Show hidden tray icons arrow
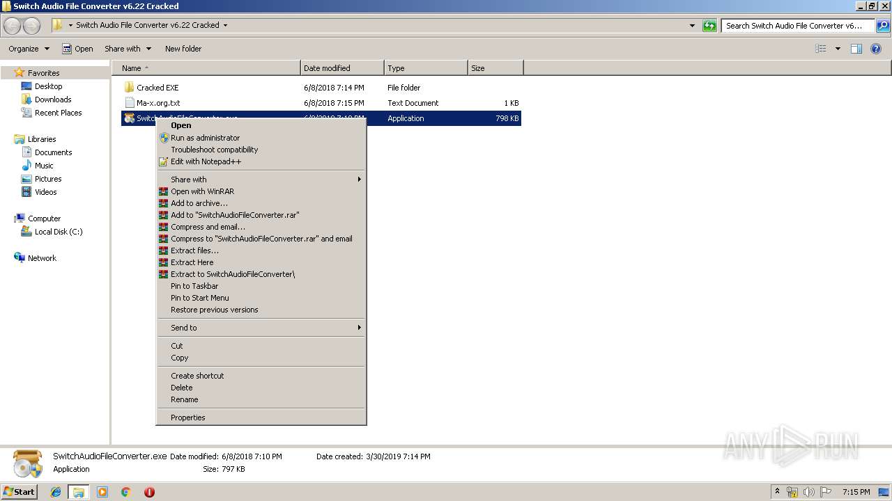The width and height of the screenshot is (892, 501). (777, 492)
